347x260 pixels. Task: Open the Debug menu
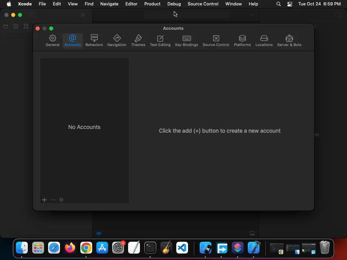coord(174,4)
